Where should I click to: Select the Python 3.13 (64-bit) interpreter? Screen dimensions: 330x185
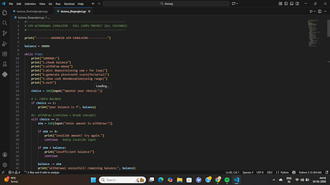coord(310,172)
